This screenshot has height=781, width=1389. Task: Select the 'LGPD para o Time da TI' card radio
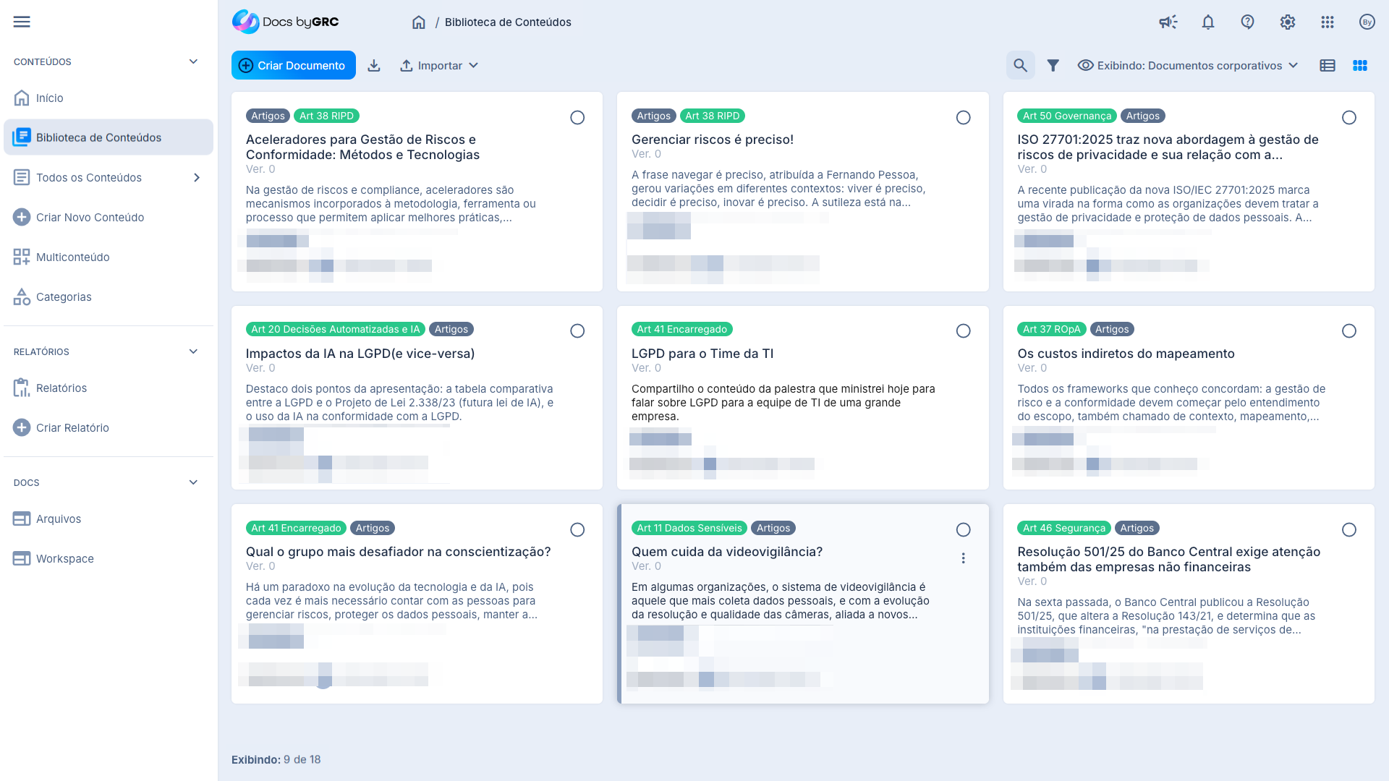(963, 331)
